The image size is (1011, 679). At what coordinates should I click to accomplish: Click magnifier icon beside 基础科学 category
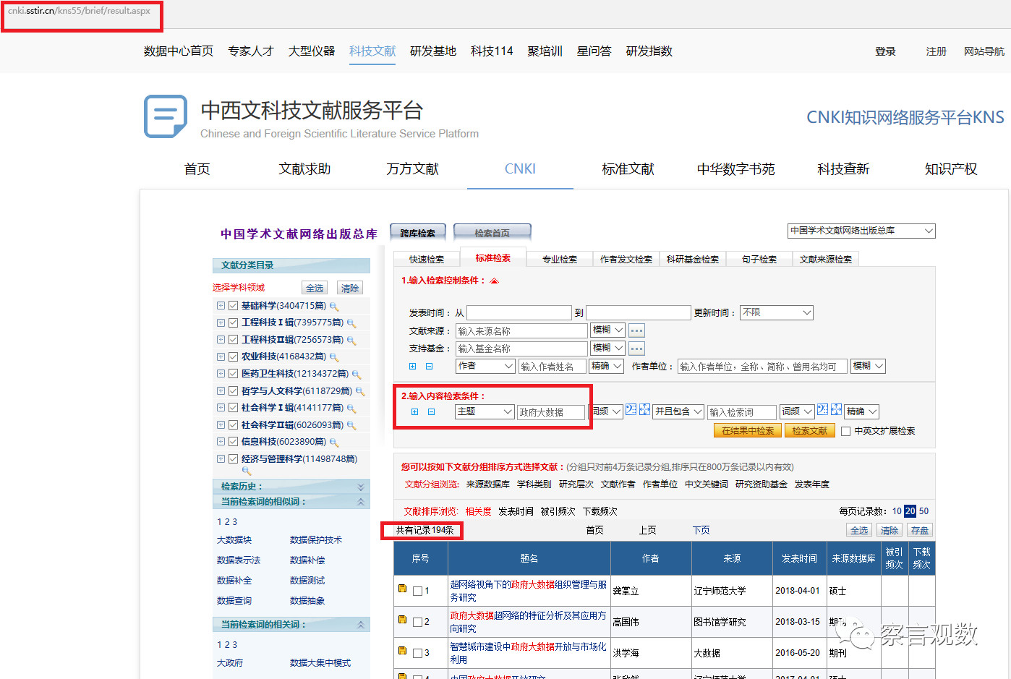tap(334, 307)
